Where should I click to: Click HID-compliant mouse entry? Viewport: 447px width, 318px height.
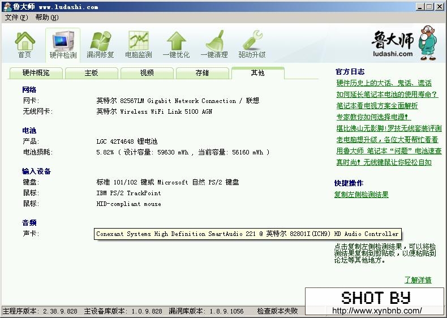click(128, 204)
